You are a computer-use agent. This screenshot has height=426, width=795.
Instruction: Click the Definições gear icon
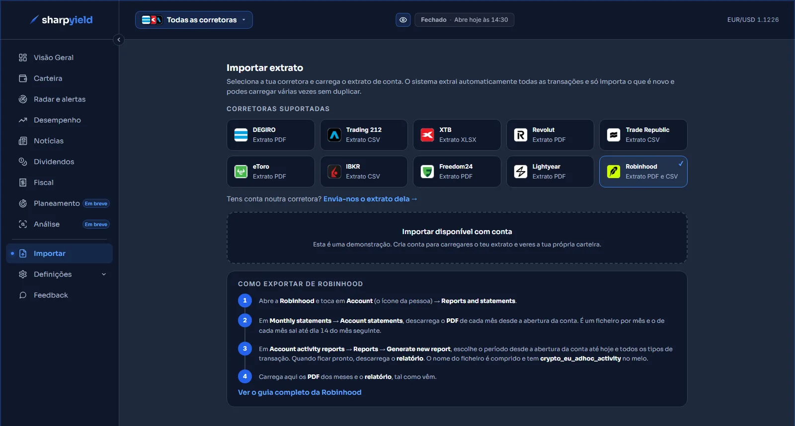tap(23, 274)
